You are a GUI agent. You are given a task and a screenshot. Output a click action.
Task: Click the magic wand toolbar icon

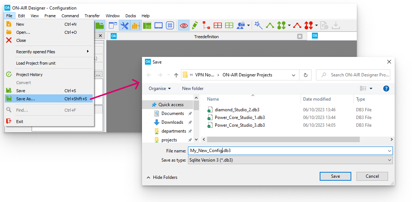tap(259, 25)
